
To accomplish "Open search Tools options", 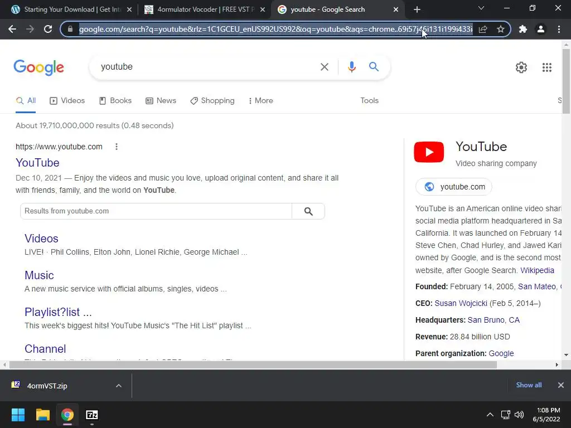I will [369, 101].
